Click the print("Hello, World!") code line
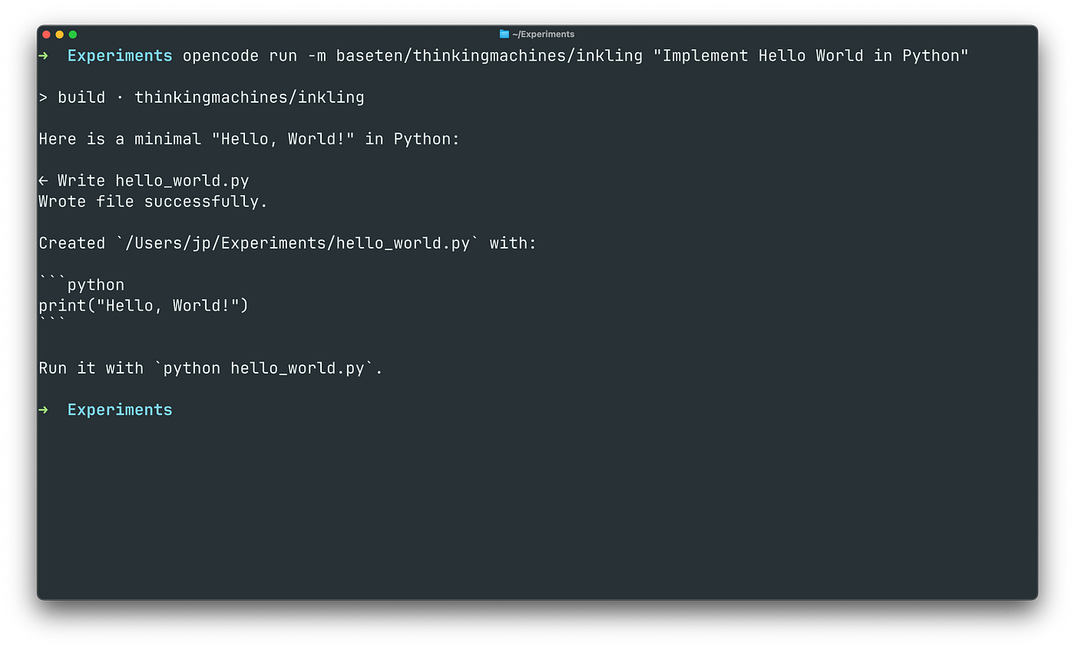The height and width of the screenshot is (649, 1075). (x=144, y=305)
